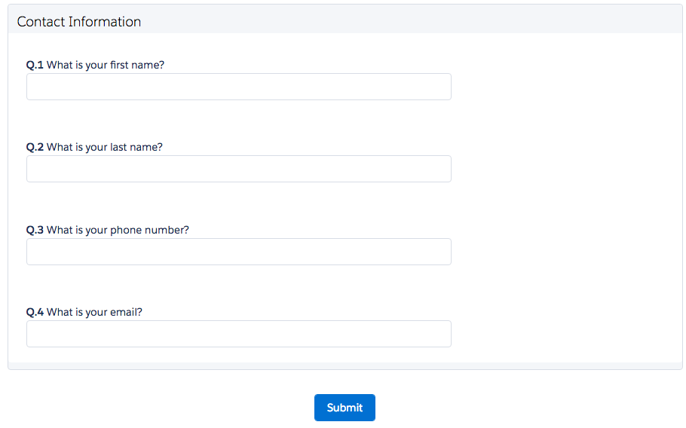The image size is (686, 428).
Task: Click the gray Contact Information header bar
Action: 415,20
